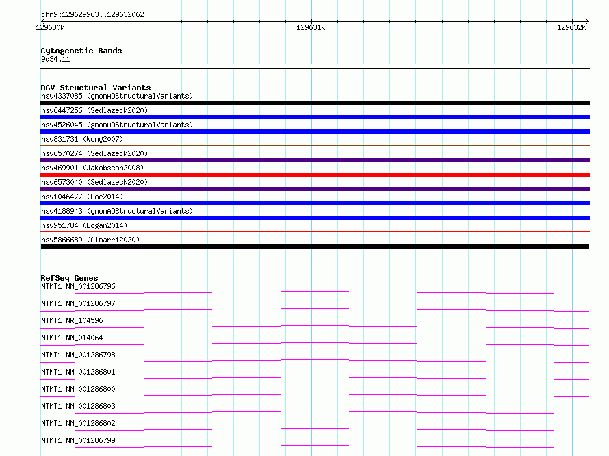Click variant label nsv4188943 (gnomADStructuralVariants)
This screenshot has width=609, height=456.
pos(117,211)
